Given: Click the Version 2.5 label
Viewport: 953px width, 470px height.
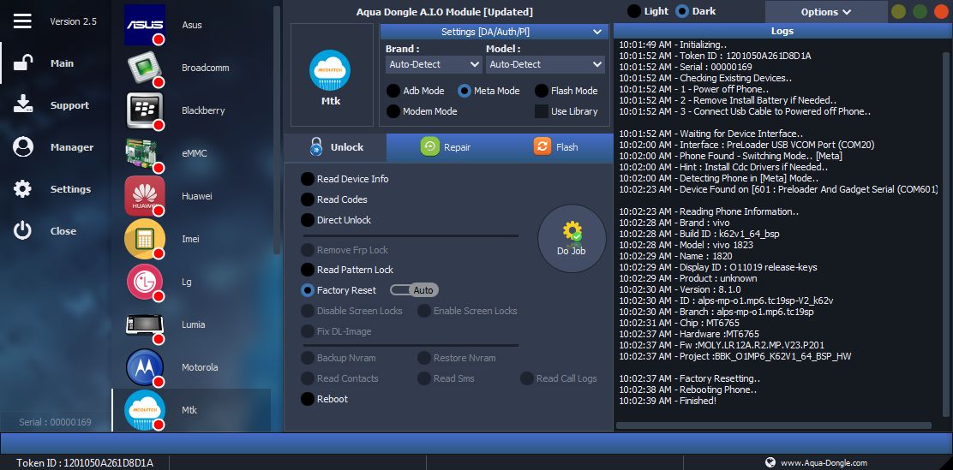Looking at the screenshot, I should click(73, 21).
